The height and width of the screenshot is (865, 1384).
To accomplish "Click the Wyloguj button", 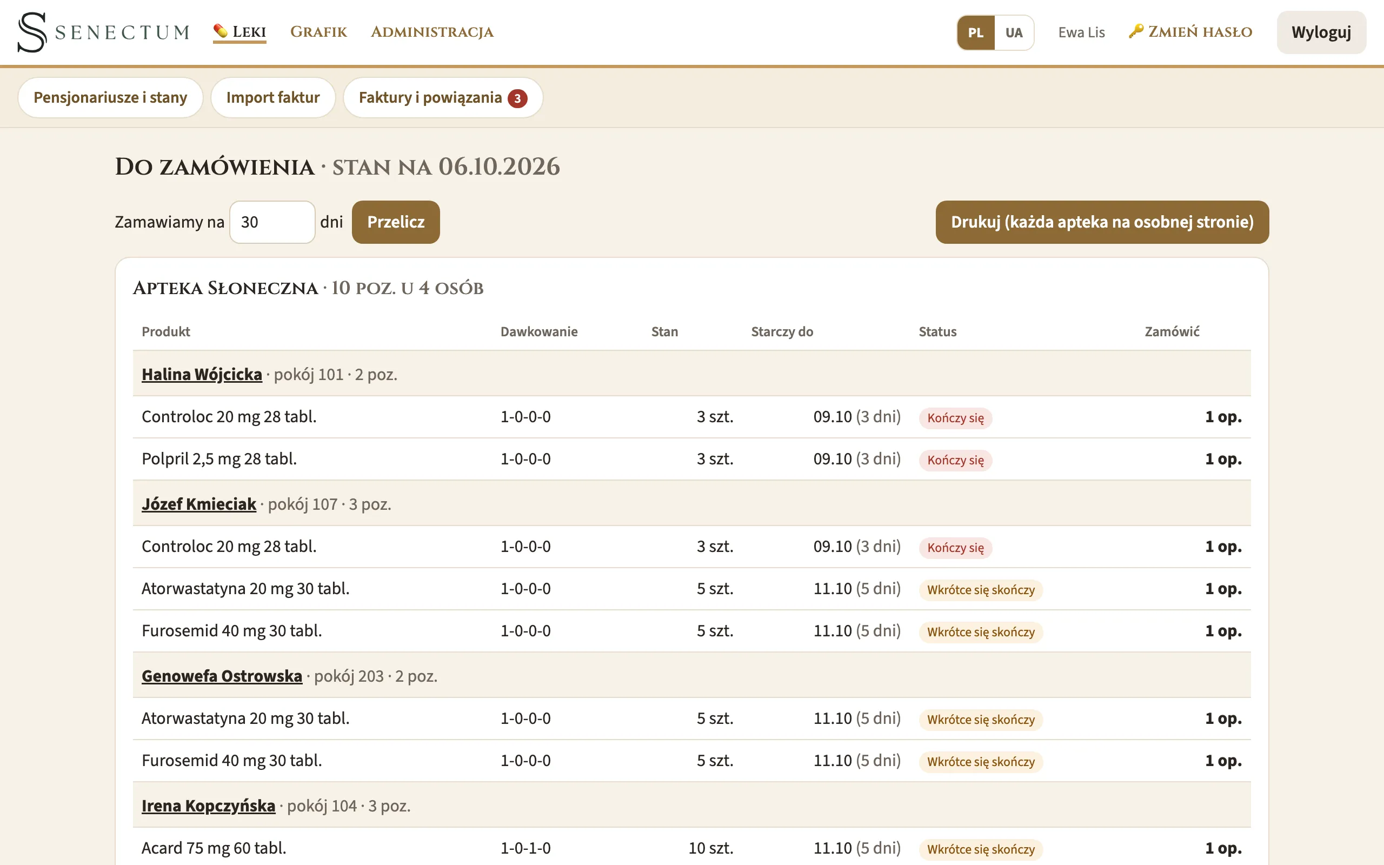I will click(x=1321, y=32).
